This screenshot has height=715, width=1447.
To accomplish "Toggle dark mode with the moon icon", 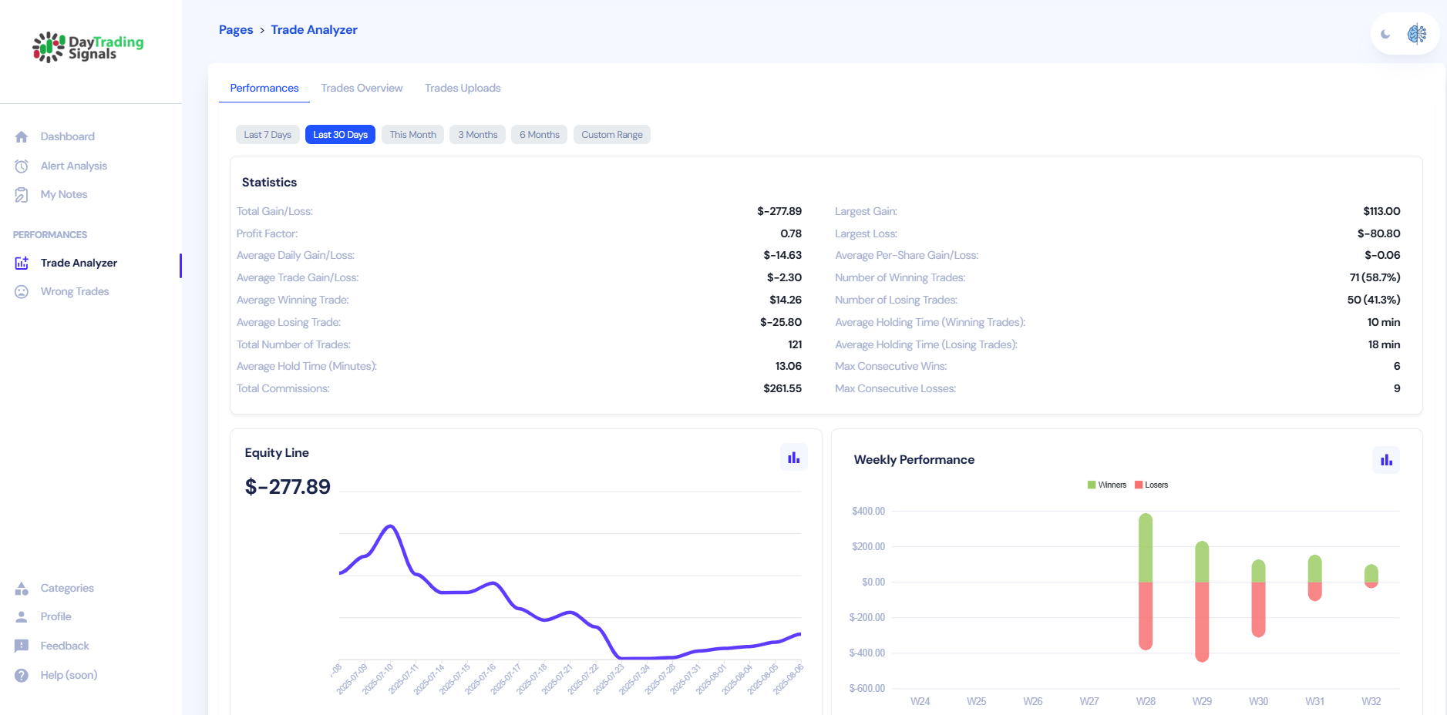I will (1385, 34).
